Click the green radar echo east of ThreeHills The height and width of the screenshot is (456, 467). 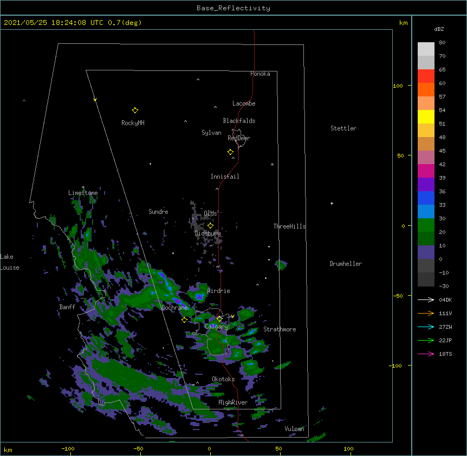tap(281, 264)
